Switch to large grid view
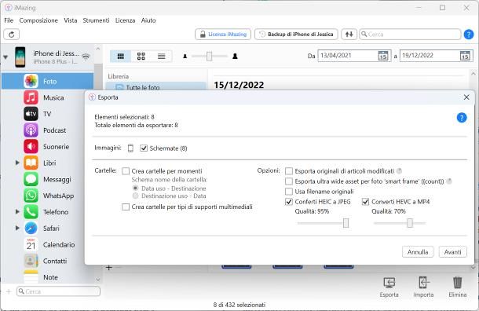The image size is (479, 311). (x=121, y=57)
